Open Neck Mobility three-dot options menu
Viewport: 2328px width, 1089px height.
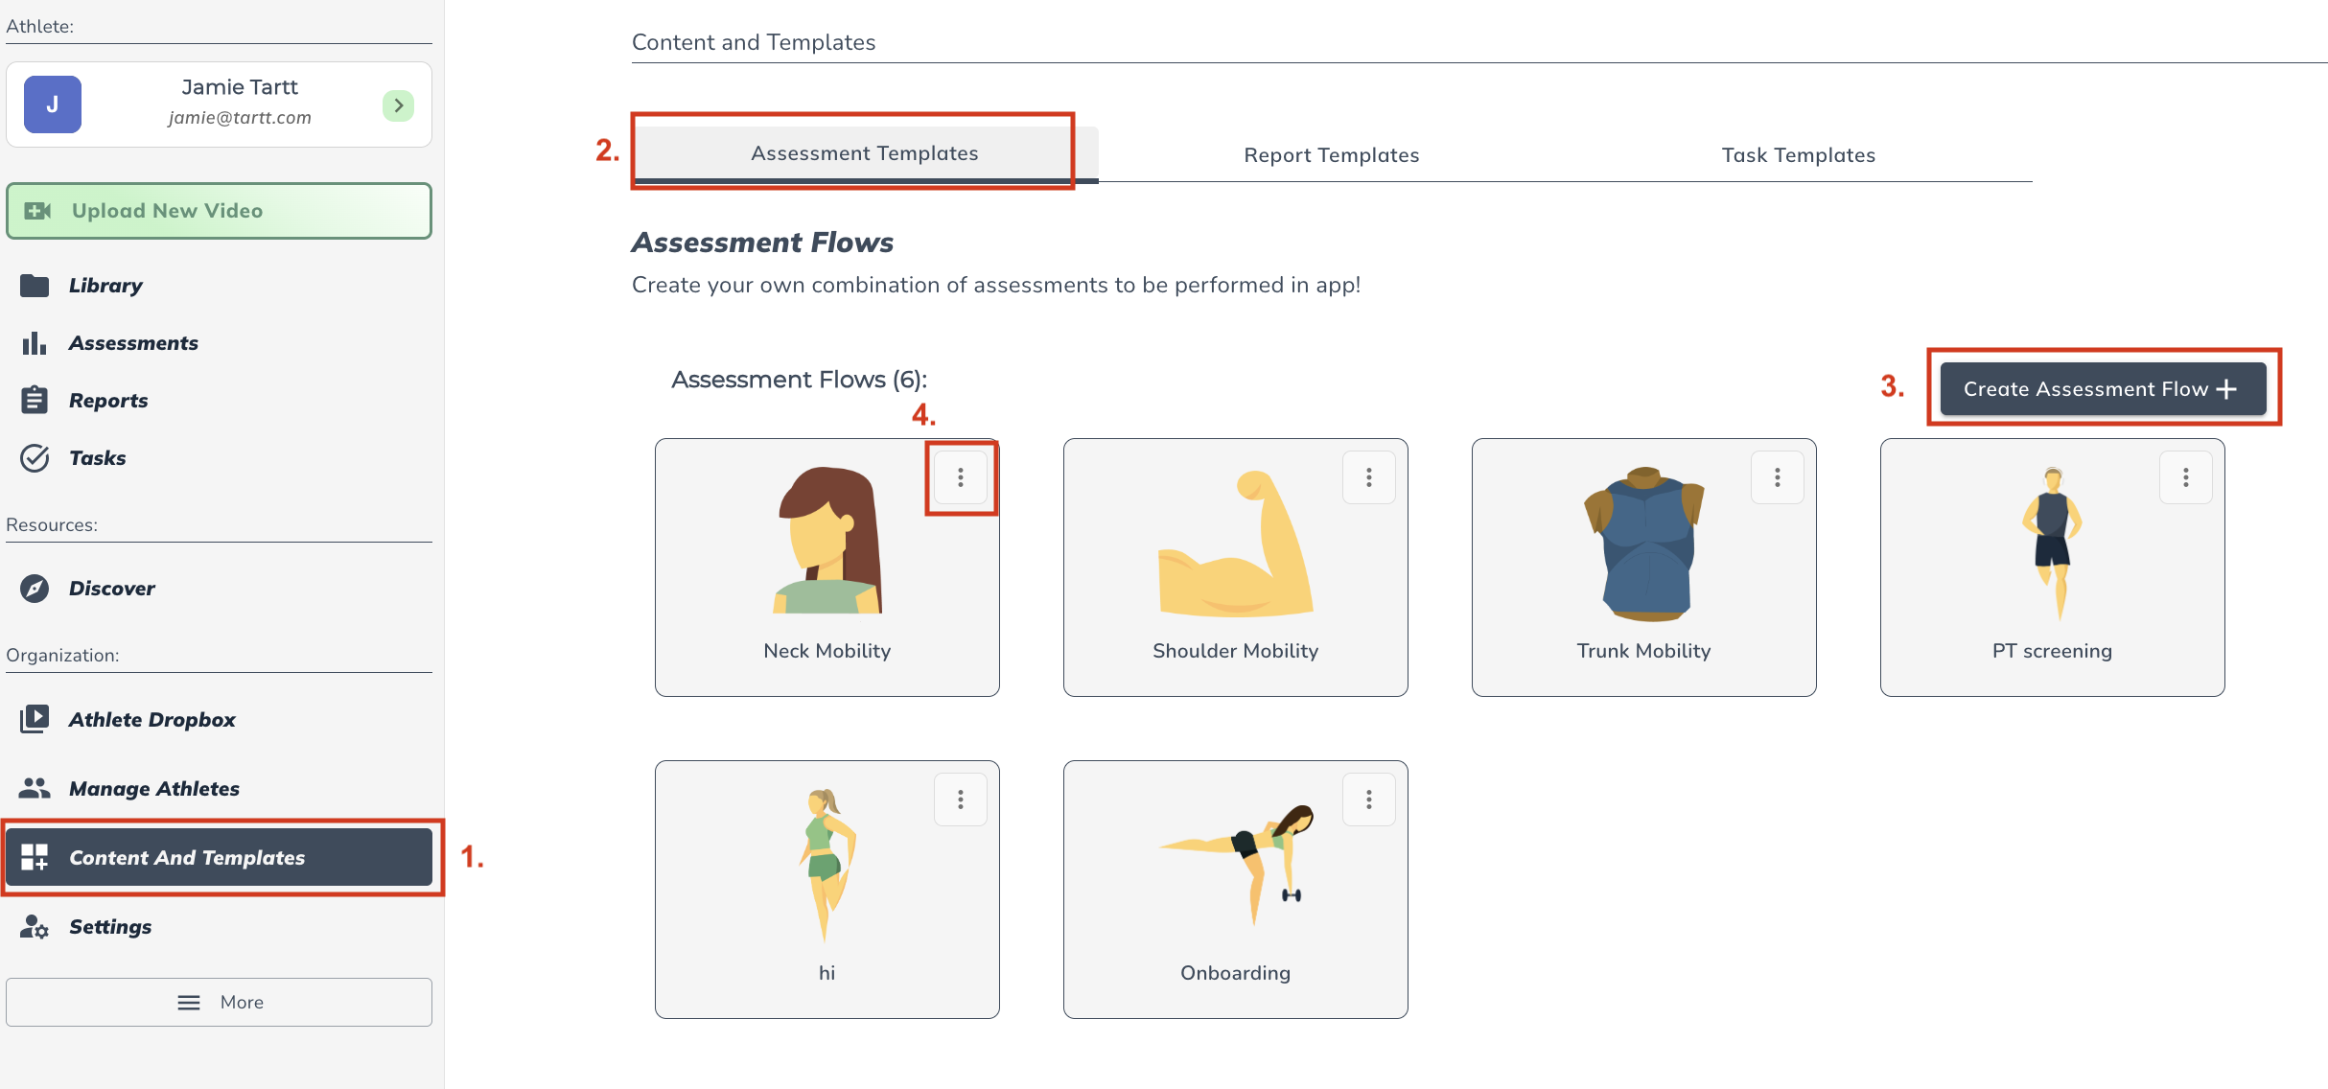(960, 477)
